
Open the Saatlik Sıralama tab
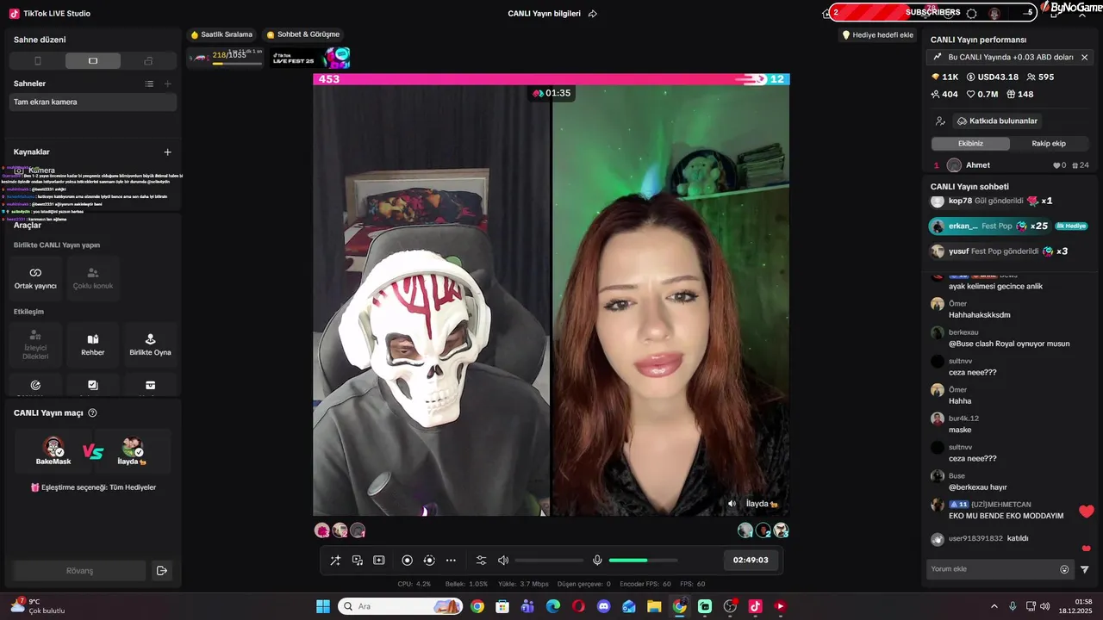(221, 34)
